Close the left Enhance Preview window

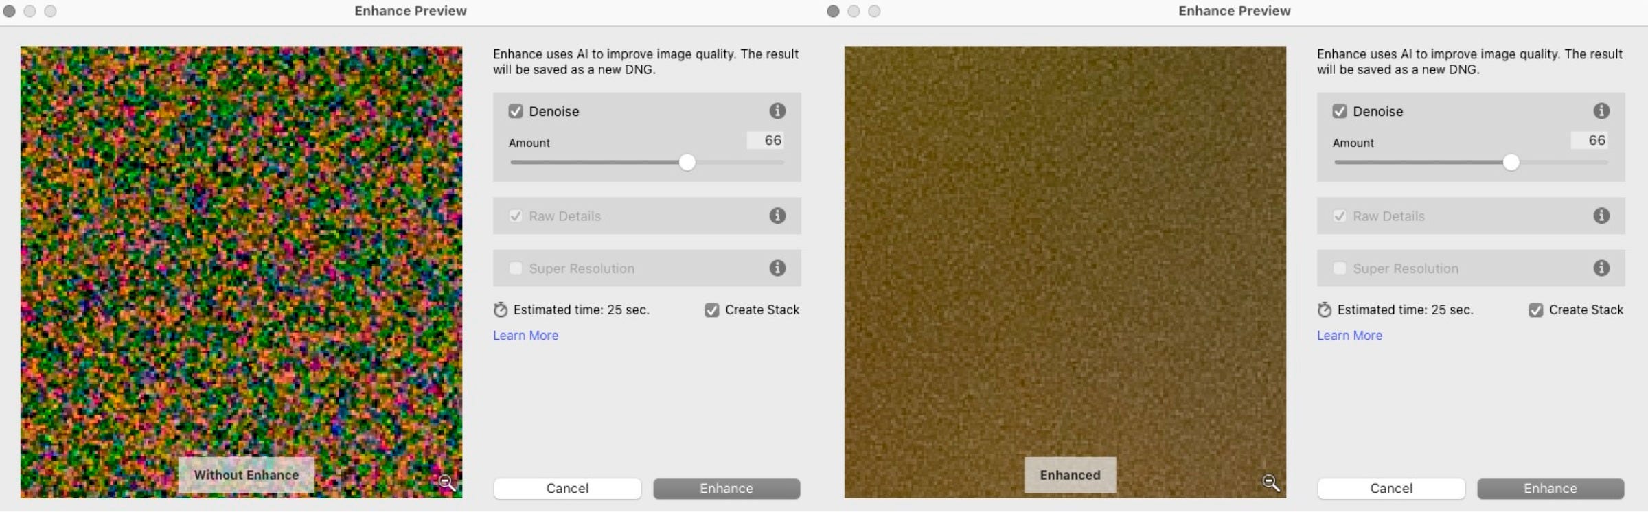click(x=10, y=12)
